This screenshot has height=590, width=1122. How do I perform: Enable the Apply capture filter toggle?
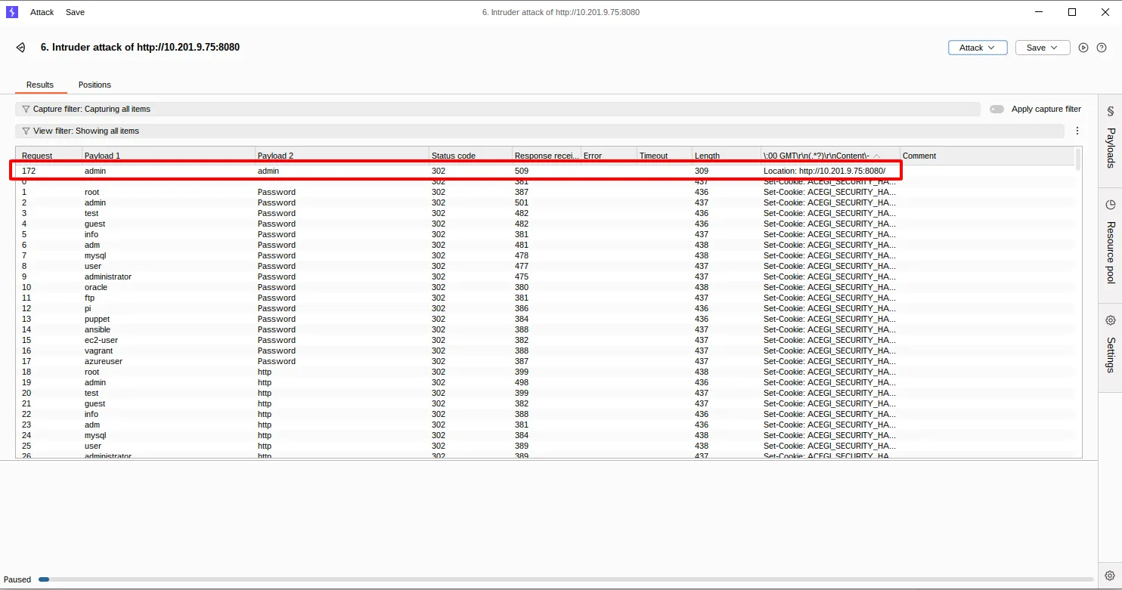tap(997, 109)
